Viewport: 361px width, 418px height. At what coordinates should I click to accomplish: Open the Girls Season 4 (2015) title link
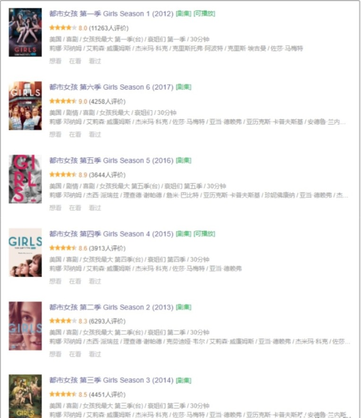click(x=112, y=234)
